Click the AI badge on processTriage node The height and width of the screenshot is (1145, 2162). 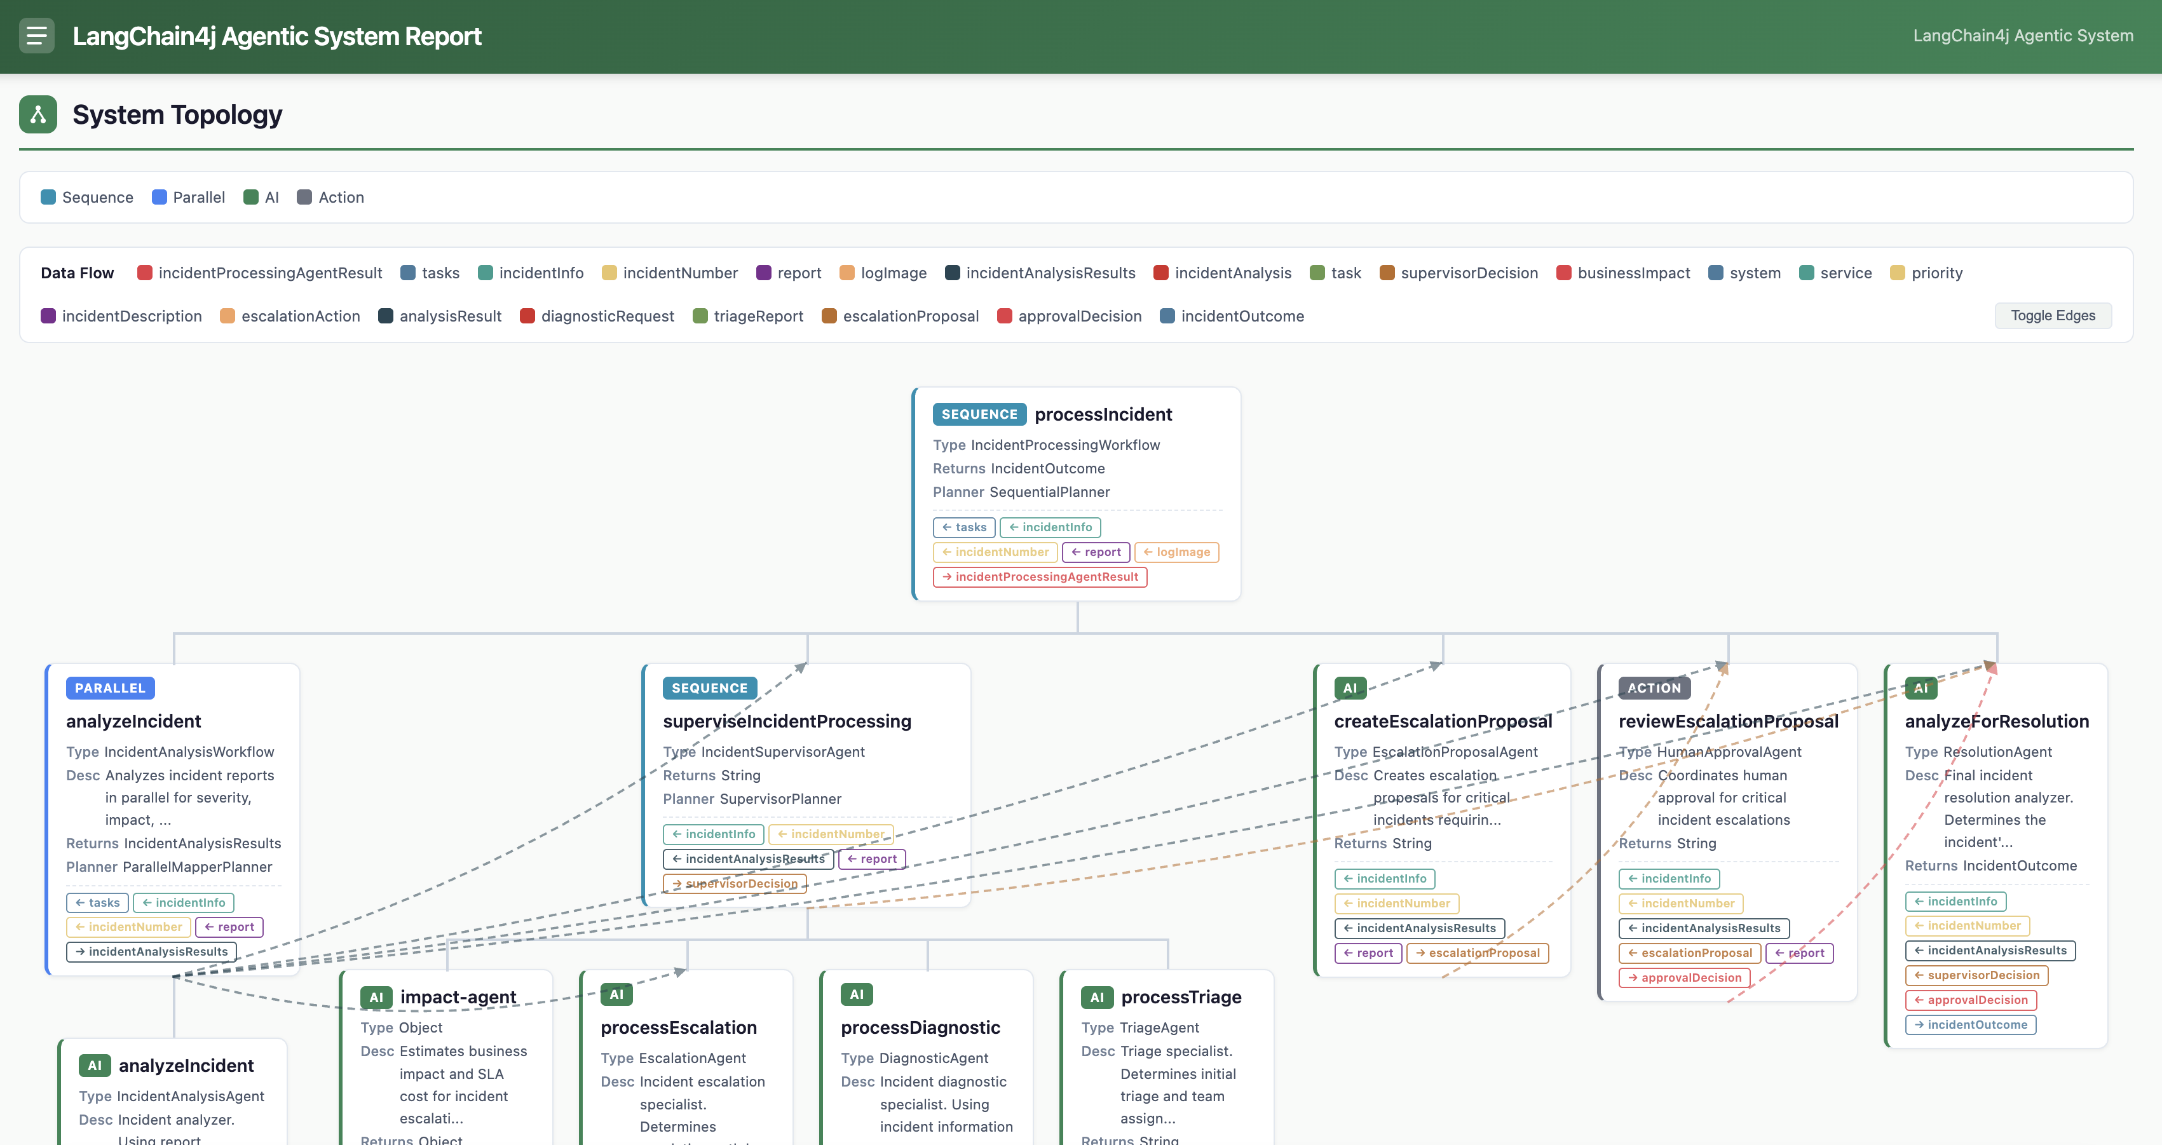tap(1097, 997)
